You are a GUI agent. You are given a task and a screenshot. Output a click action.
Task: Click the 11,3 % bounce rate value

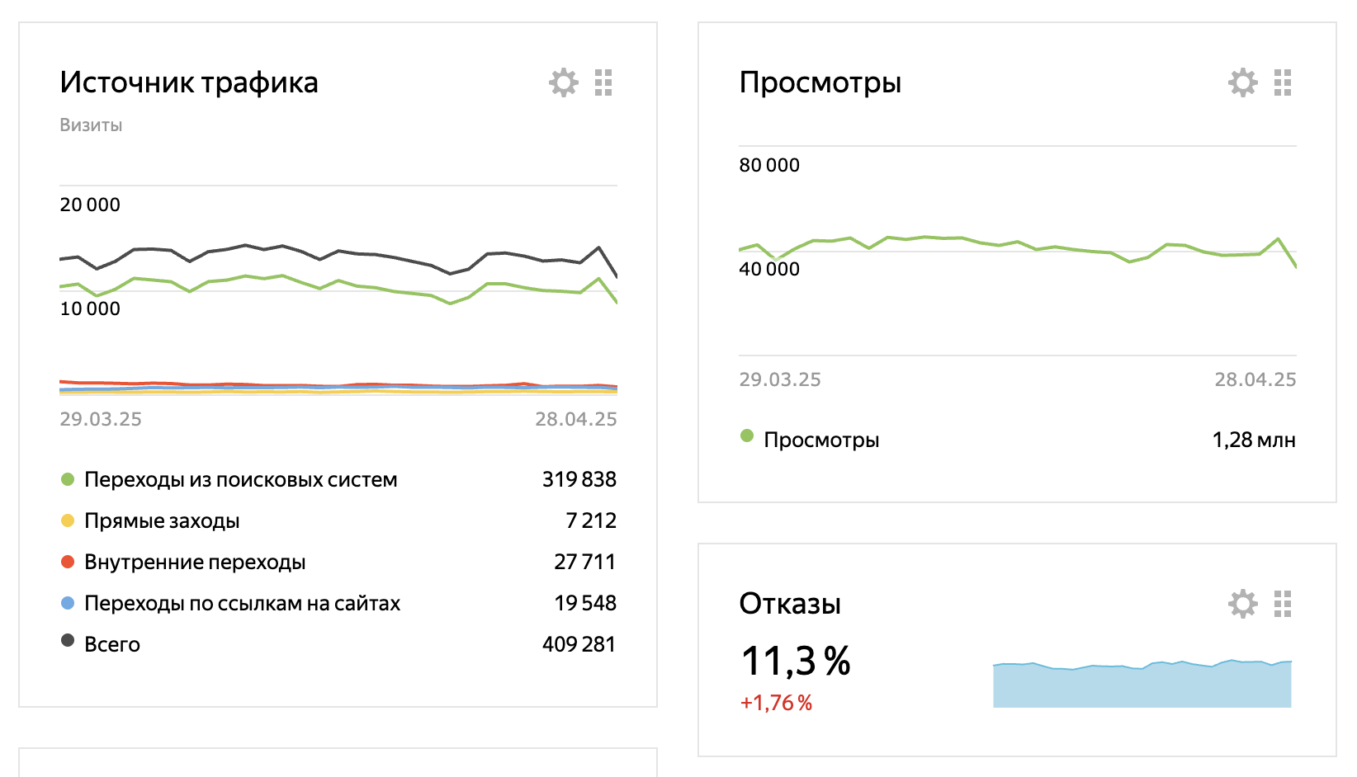(x=796, y=661)
